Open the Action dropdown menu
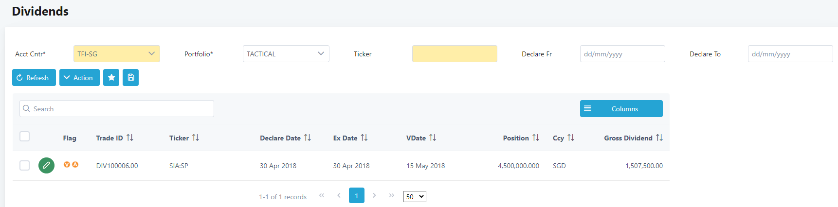Image resolution: width=838 pixels, height=207 pixels. [79, 78]
